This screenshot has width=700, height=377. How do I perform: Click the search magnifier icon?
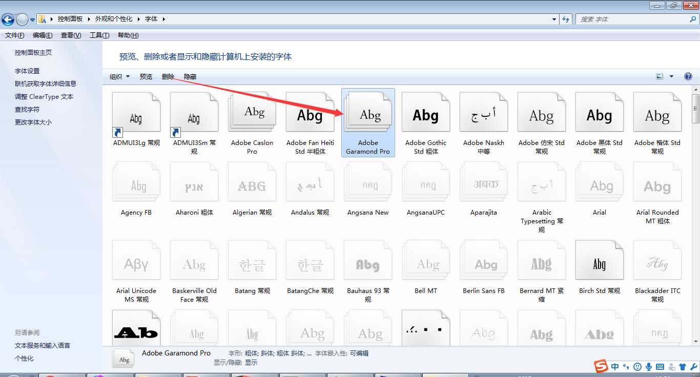pyautogui.click(x=693, y=19)
